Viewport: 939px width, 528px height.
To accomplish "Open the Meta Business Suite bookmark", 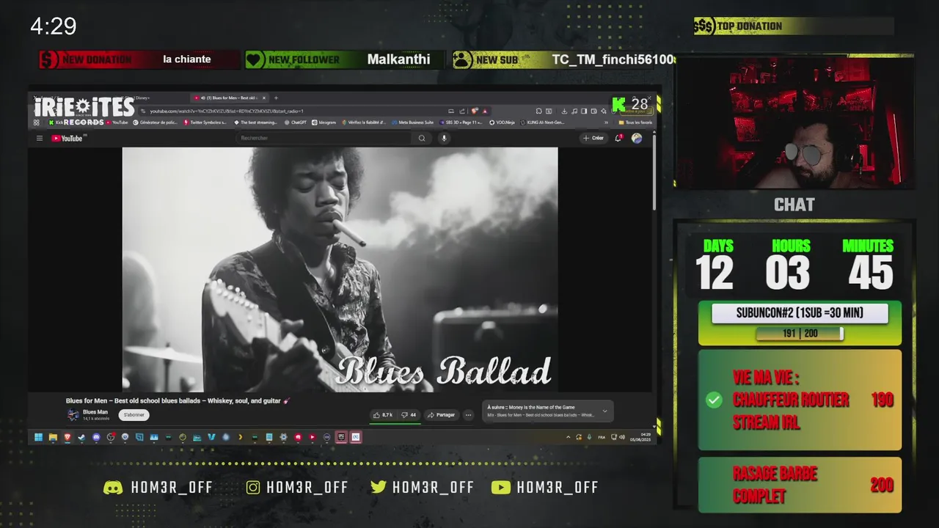I will (412, 122).
